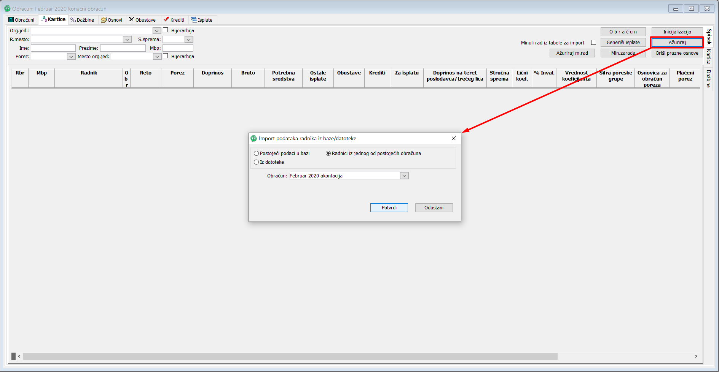Click the Obračun button
The width and height of the screenshot is (719, 372).
click(x=623, y=32)
